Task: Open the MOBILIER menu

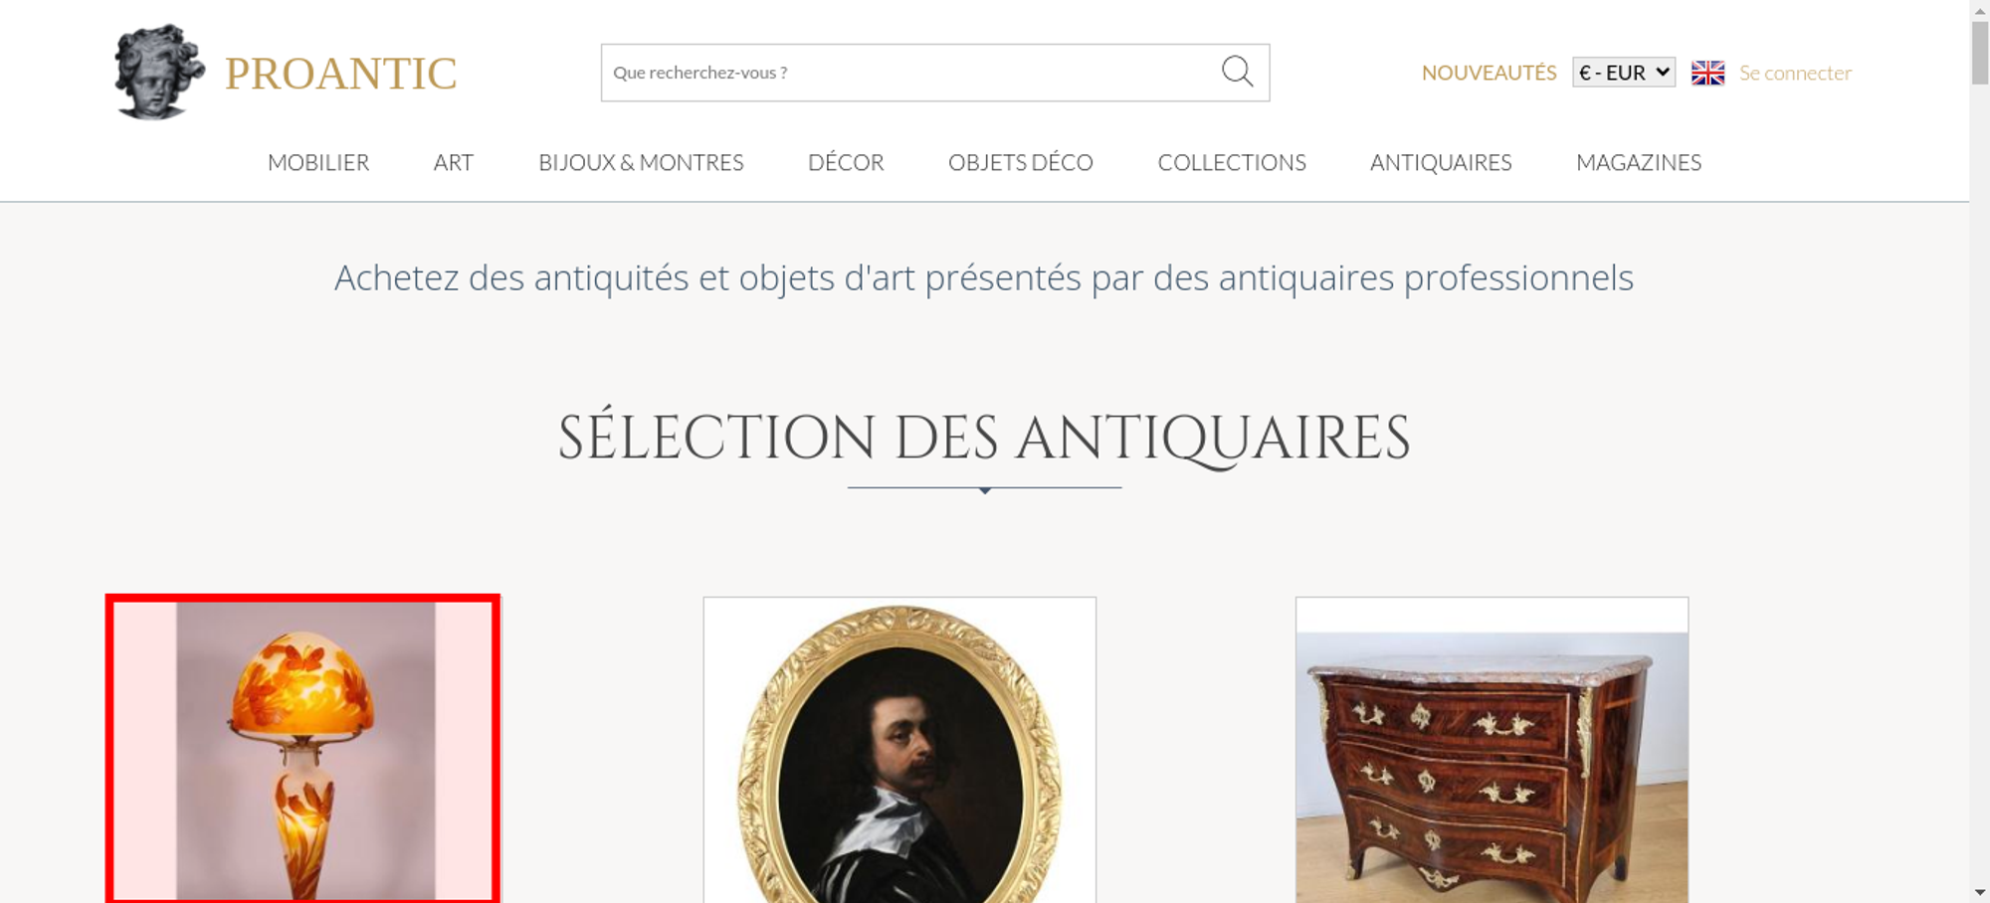Action: (x=318, y=162)
